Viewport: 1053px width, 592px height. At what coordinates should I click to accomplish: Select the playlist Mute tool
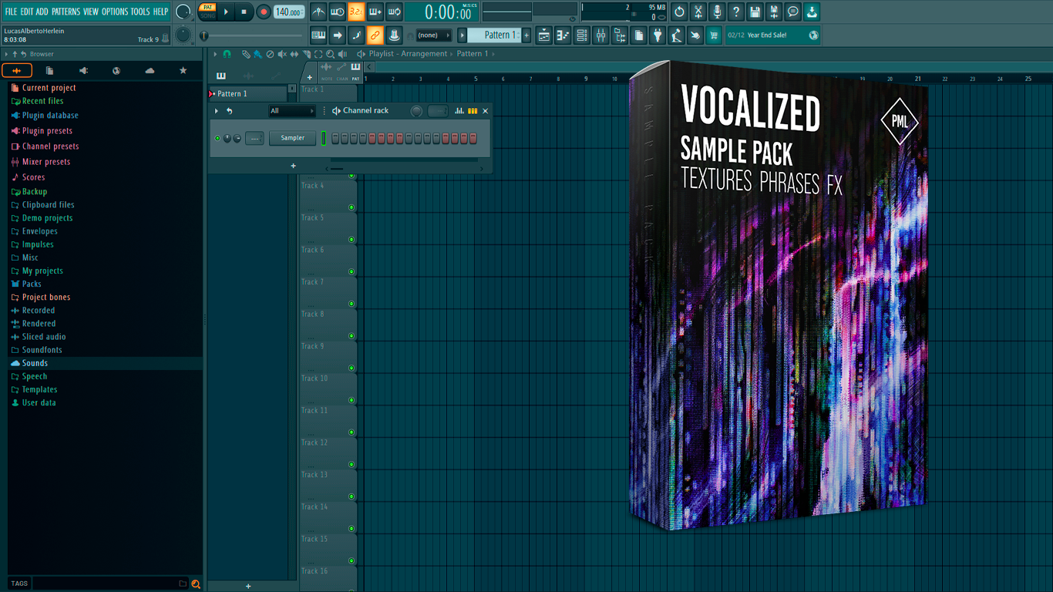[282, 54]
